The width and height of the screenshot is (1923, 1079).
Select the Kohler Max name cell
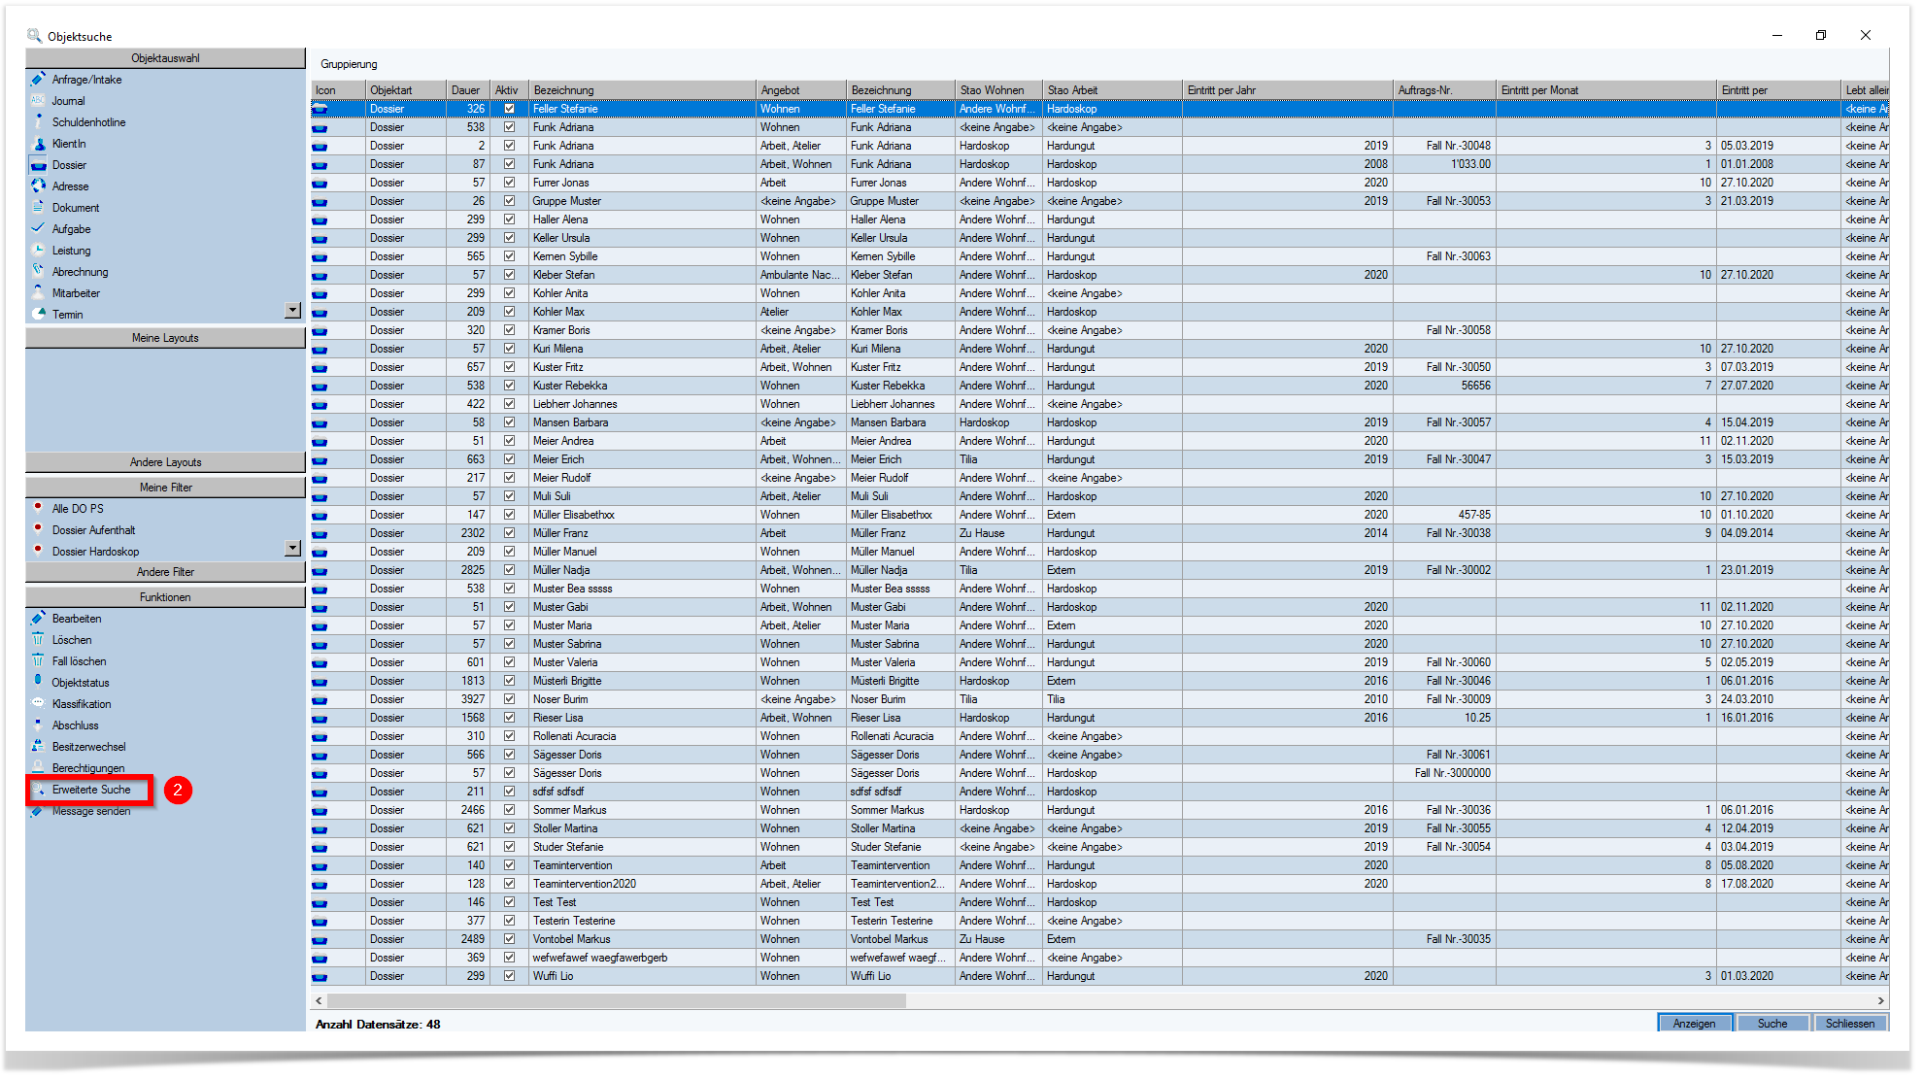[642, 312]
